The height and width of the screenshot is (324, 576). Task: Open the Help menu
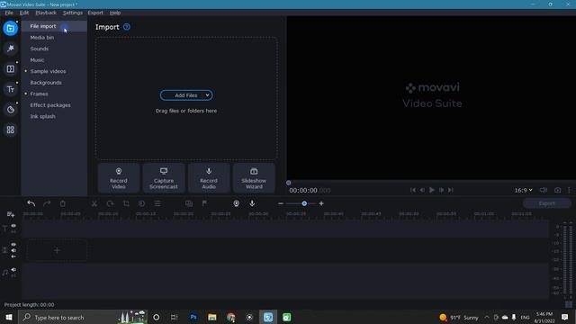tap(115, 13)
